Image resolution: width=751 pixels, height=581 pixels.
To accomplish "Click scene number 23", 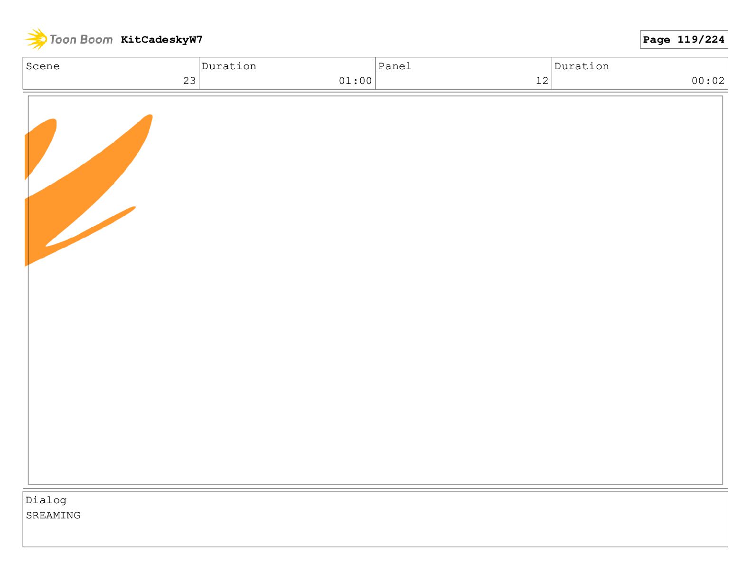I will (x=189, y=81).
